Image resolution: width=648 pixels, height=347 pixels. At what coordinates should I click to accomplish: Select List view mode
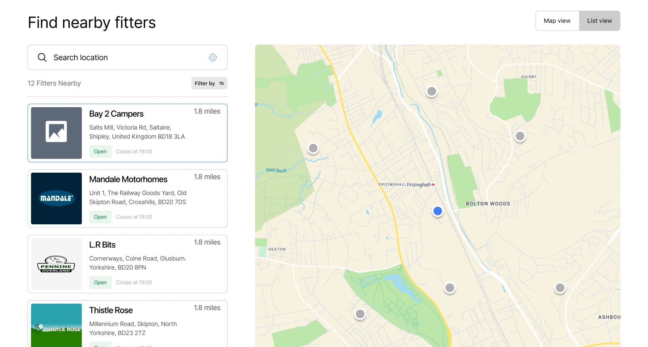[600, 21]
